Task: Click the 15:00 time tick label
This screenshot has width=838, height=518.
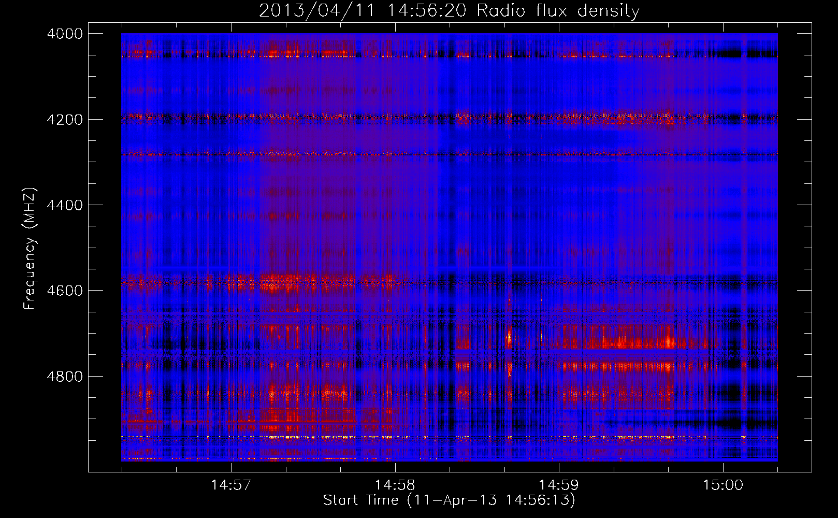Action: [723, 485]
